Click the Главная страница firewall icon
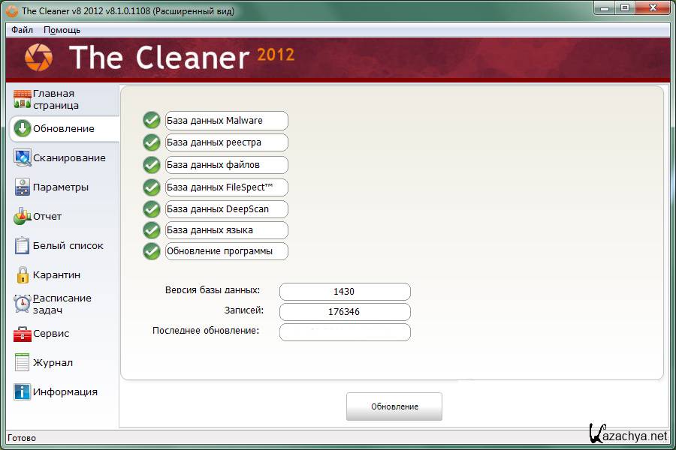 coord(23,99)
